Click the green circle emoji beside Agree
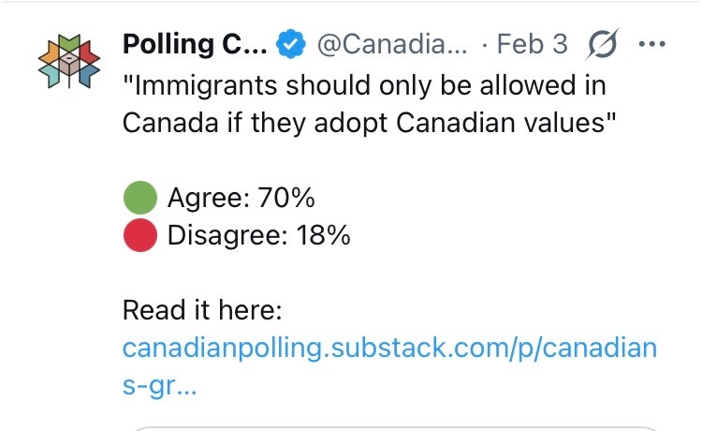The height and width of the screenshot is (431, 702). pyautogui.click(x=139, y=199)
